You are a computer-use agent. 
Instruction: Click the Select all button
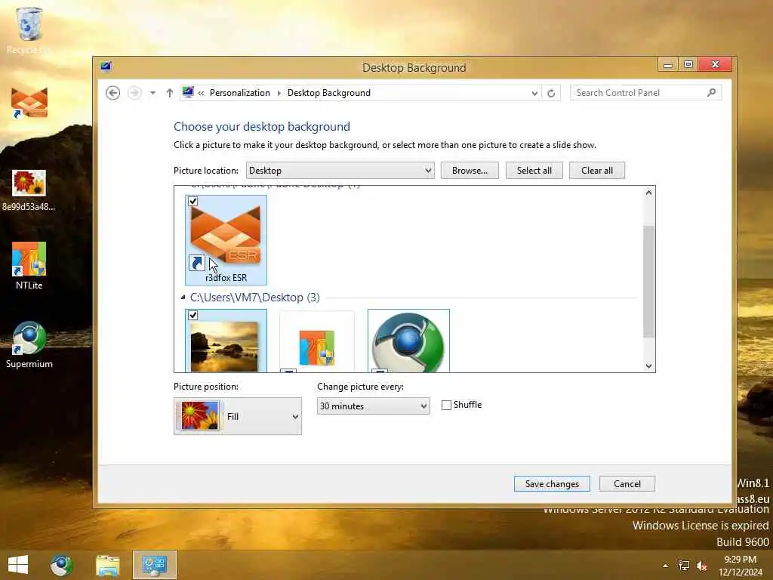click(534, 171)
